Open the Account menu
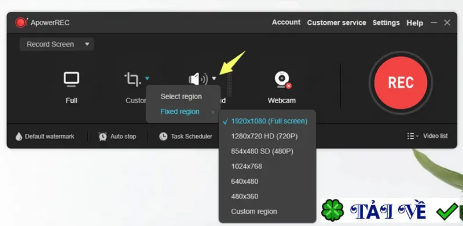Viewport: 463px width, 226px height. coord(286,22)
